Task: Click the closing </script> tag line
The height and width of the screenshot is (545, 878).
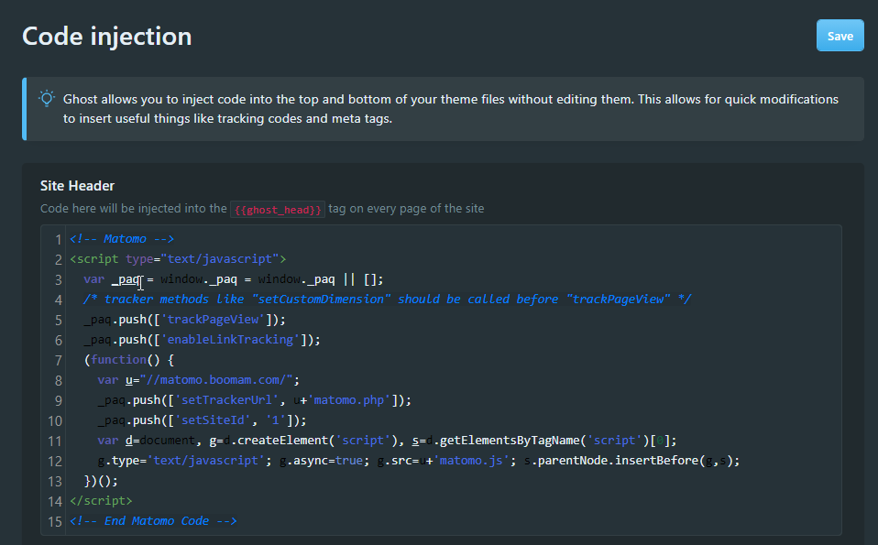Action: click(x=101, y=501)
